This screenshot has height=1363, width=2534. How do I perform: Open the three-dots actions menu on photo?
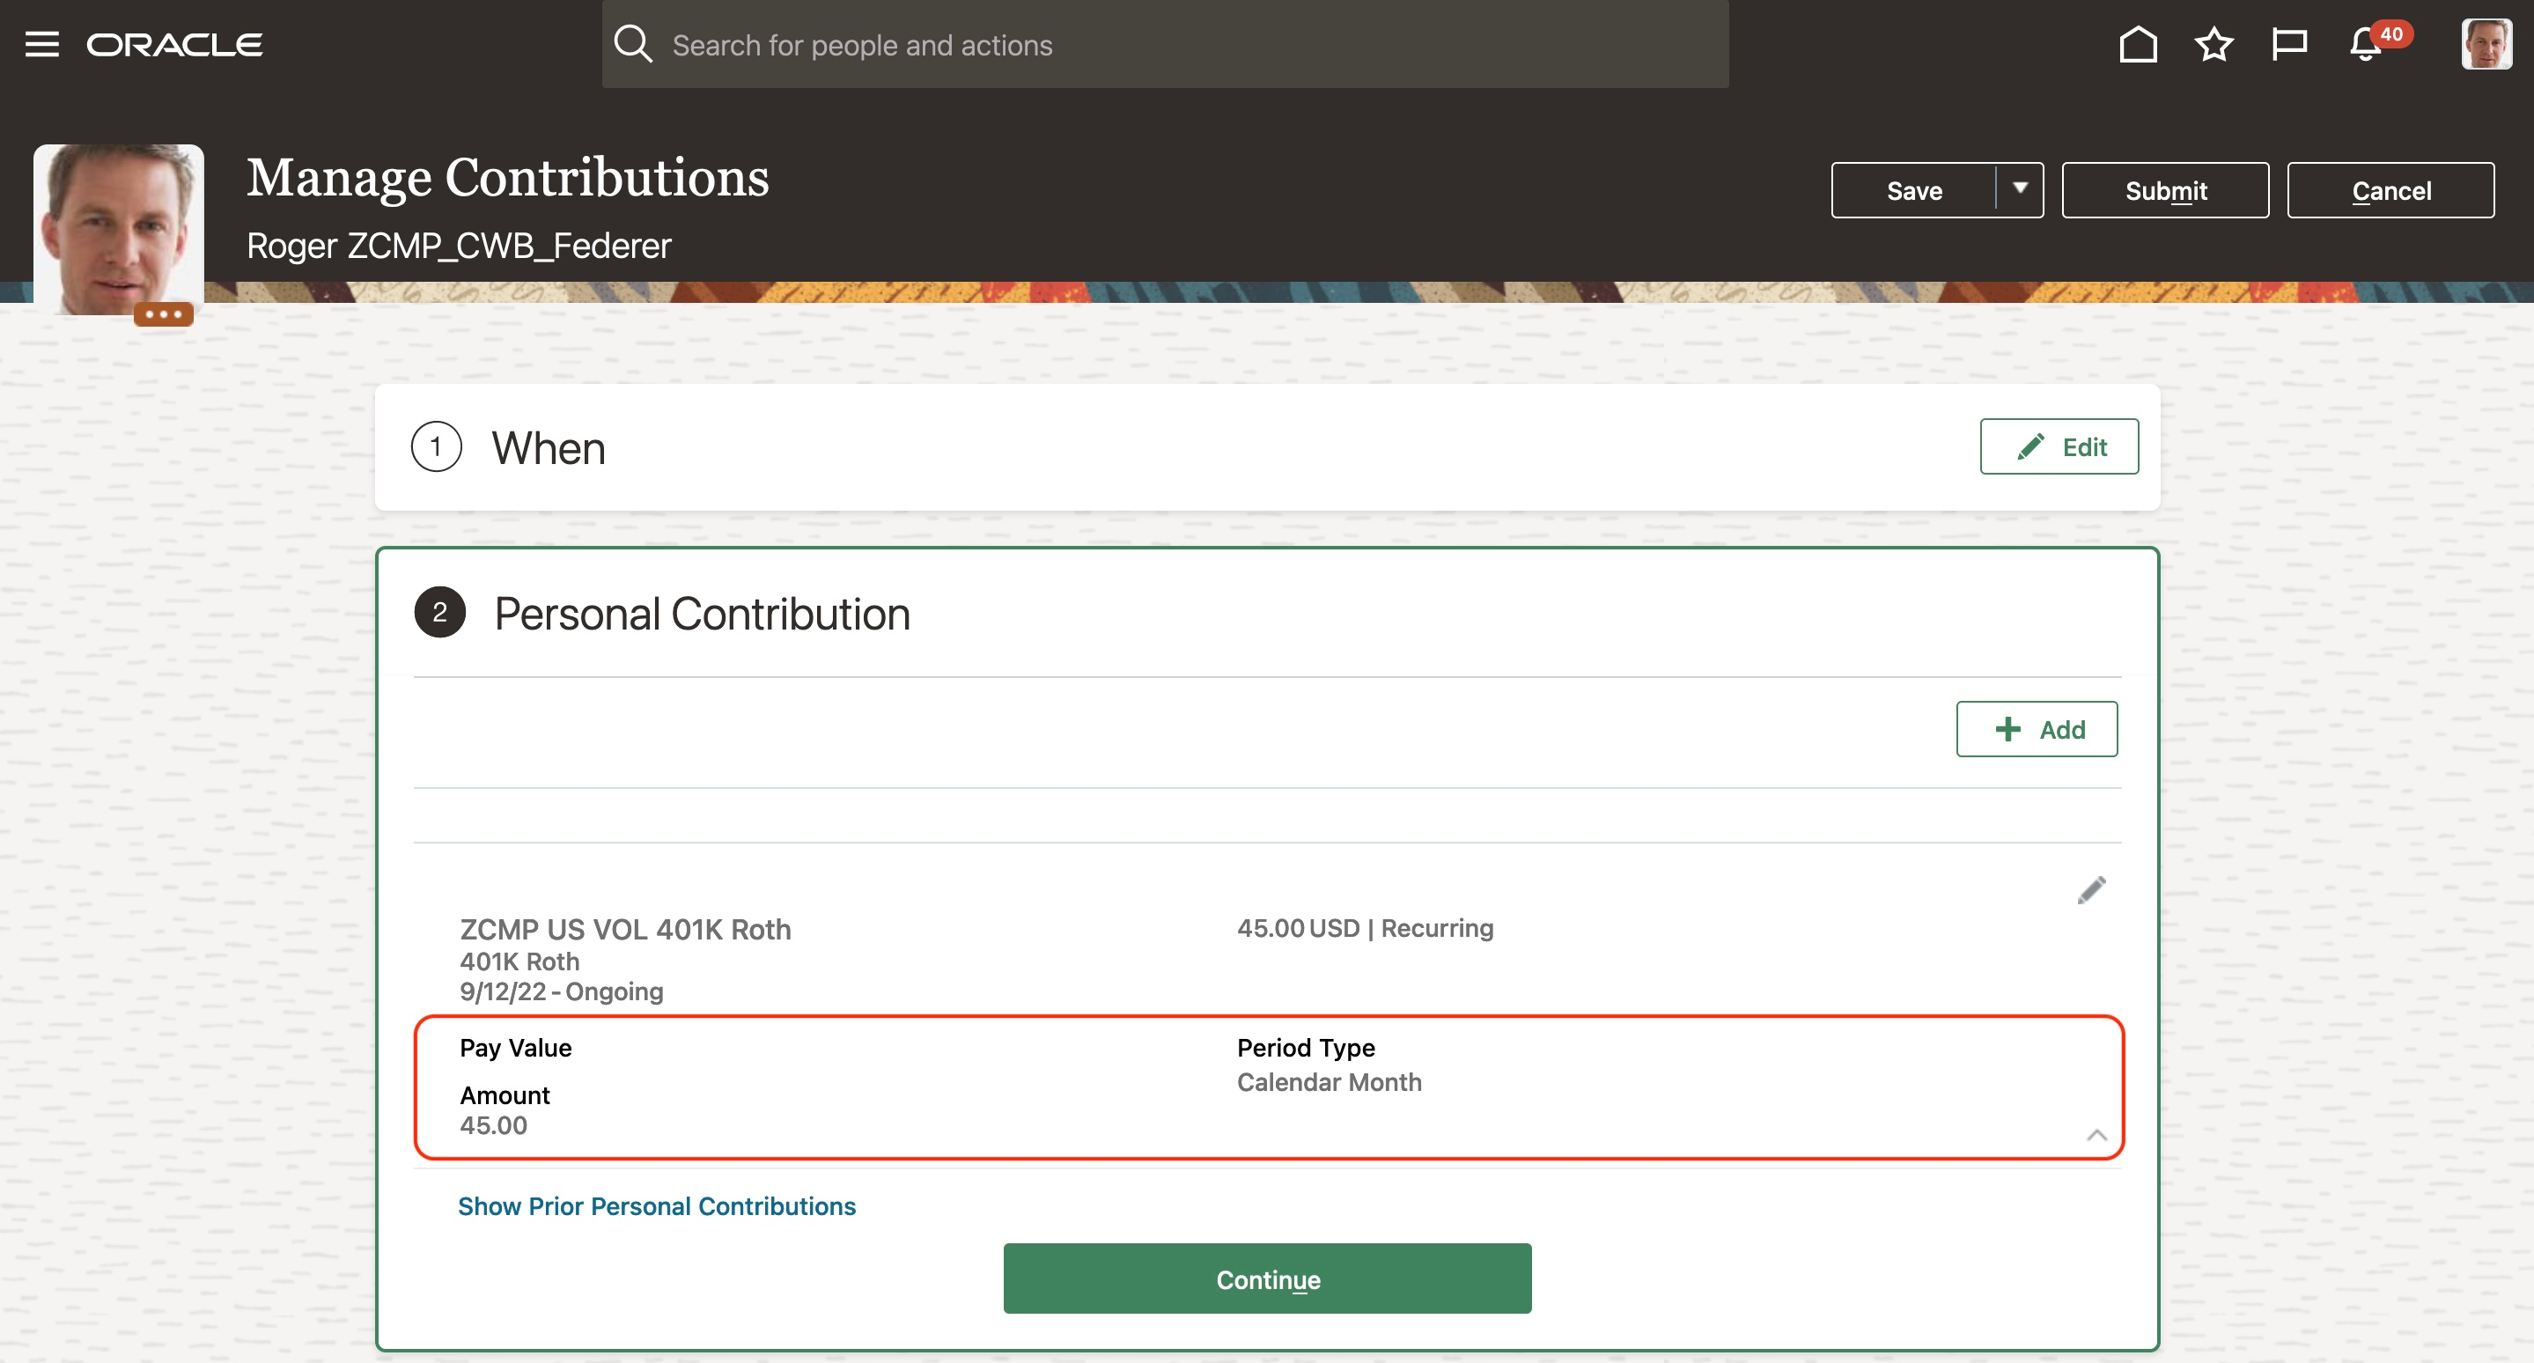click(x=163, y=314)
